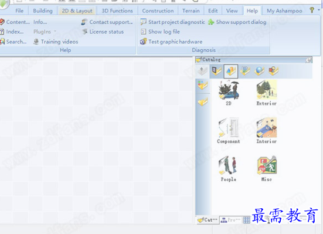The height and width of the screenshot is (234, 323).
Task: Go to the Construction tab
Action: click(x=158, y=11)
